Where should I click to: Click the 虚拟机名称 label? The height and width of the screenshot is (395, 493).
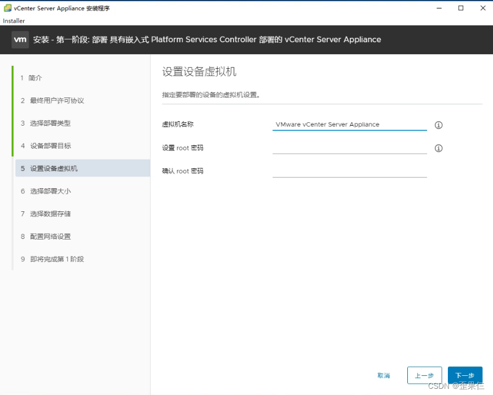[x=178, y=125]
